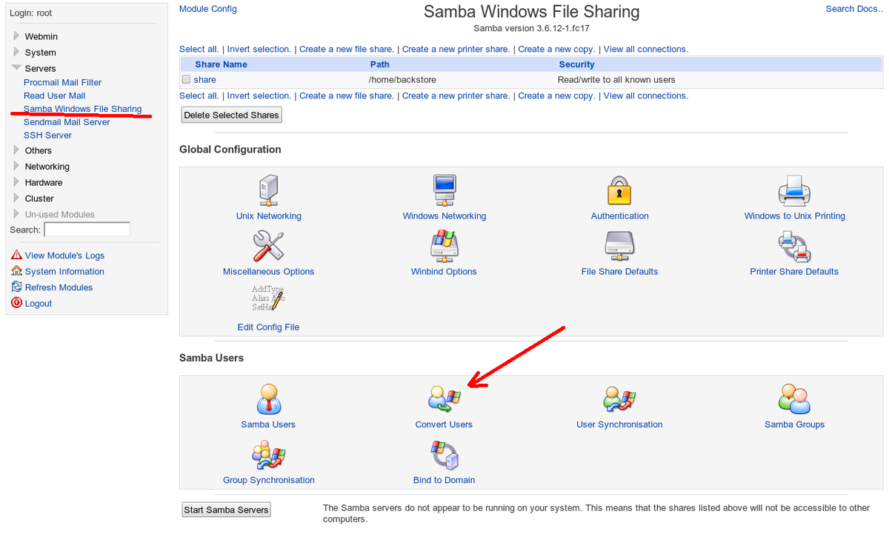The height and width of the screenshot is (554, 889).
Task: Open Samba Groups icon
Action: click(x=794, y=398)
